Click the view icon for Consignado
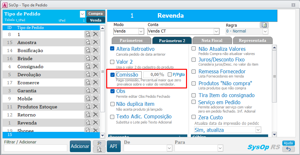 [x=88, y=67]
